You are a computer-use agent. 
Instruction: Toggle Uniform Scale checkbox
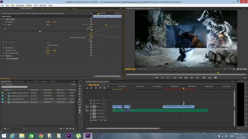pyautogui.click(x=47, y=45)
